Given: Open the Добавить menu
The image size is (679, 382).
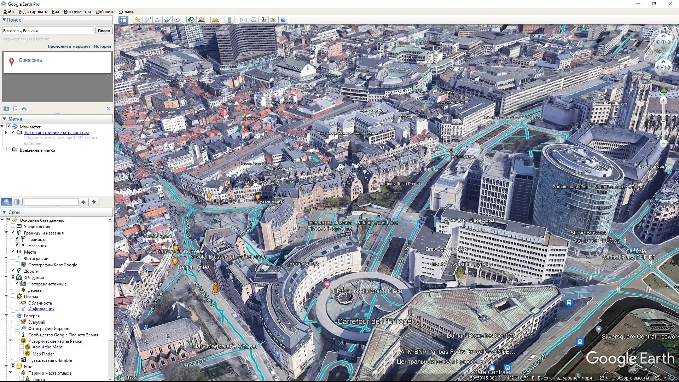Looking at the screenshot, I should pyautogui.click(x=105, y=12).
